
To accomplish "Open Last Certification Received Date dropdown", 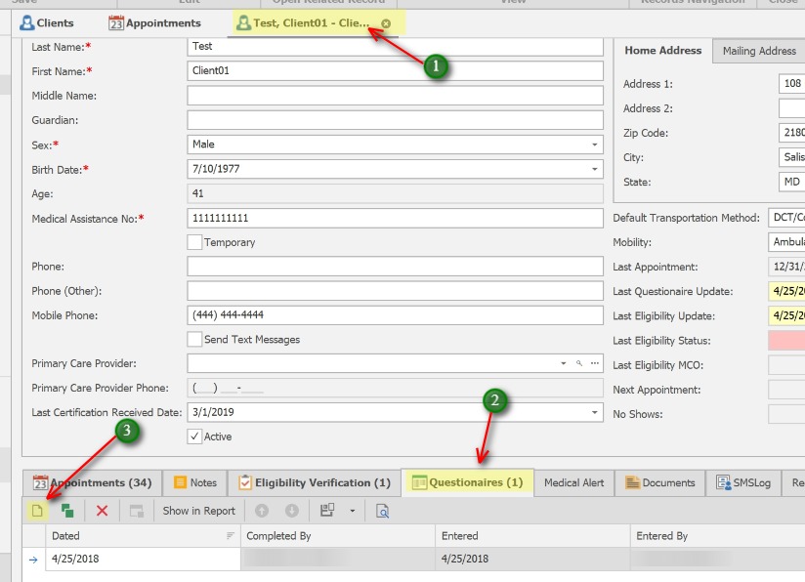I will 594,413.
